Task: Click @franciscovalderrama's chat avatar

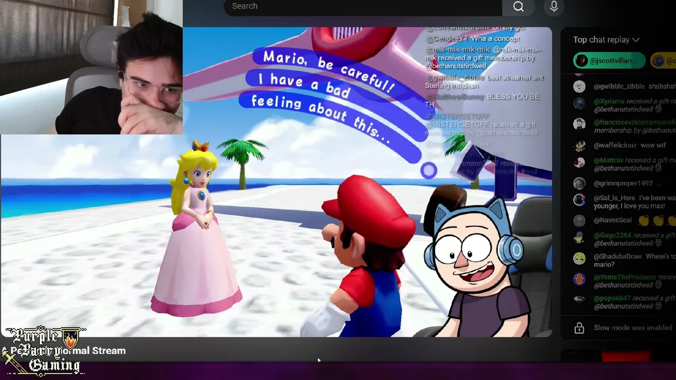Action: click(x=579, y=125)
